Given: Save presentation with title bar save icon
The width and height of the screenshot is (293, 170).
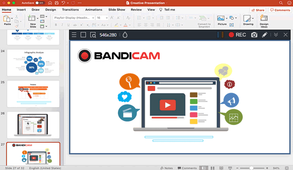Looking at the screenshot, I should 57,3.
